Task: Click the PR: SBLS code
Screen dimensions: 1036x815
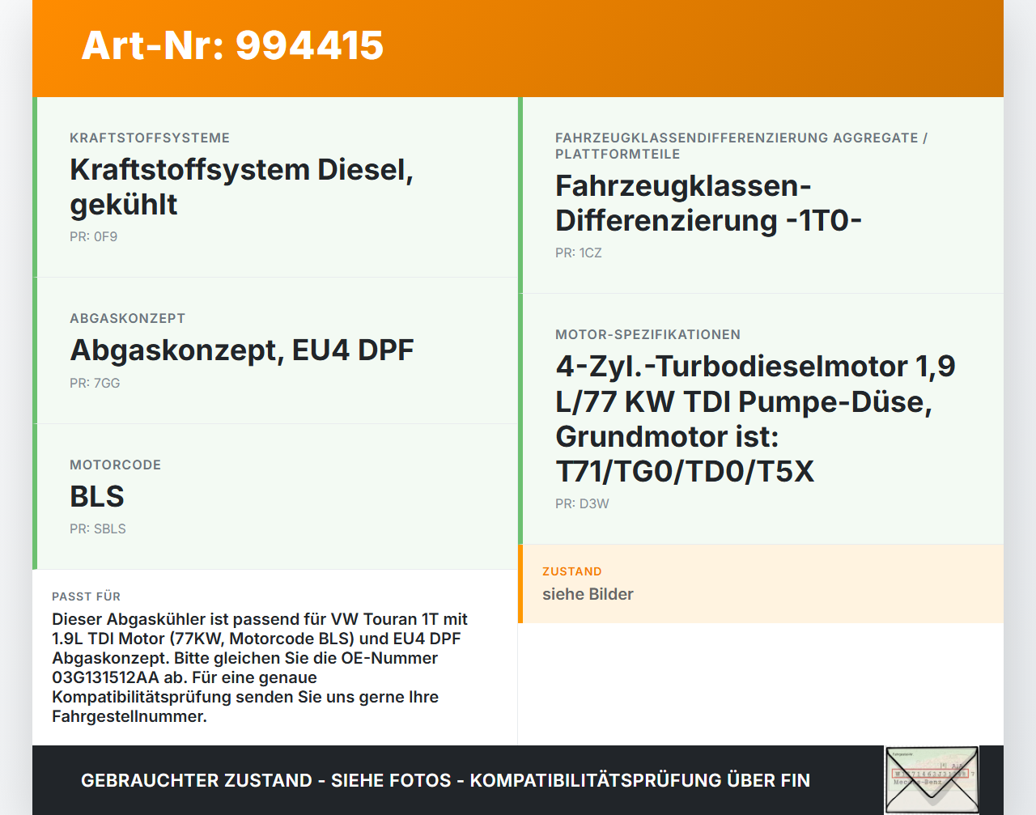Action: click(98, 529)
